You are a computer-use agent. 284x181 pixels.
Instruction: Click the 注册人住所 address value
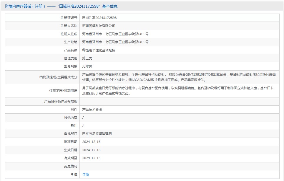coord(116,34)
